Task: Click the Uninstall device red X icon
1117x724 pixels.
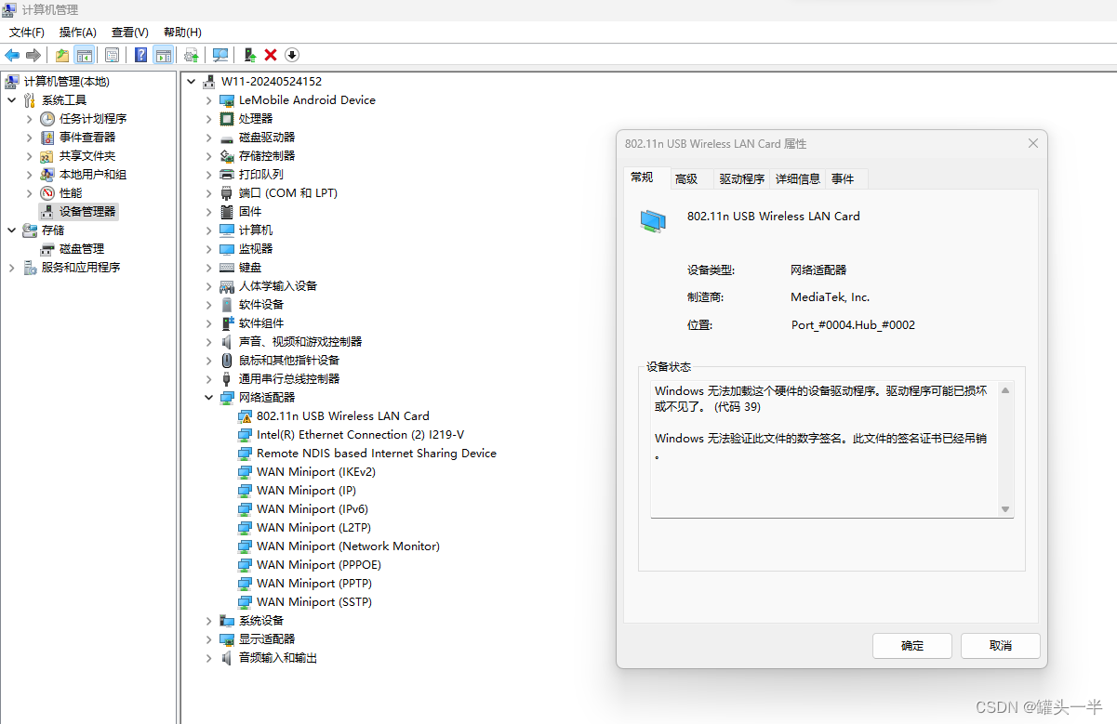Action: pyautogui.click(x=269, y=55)
